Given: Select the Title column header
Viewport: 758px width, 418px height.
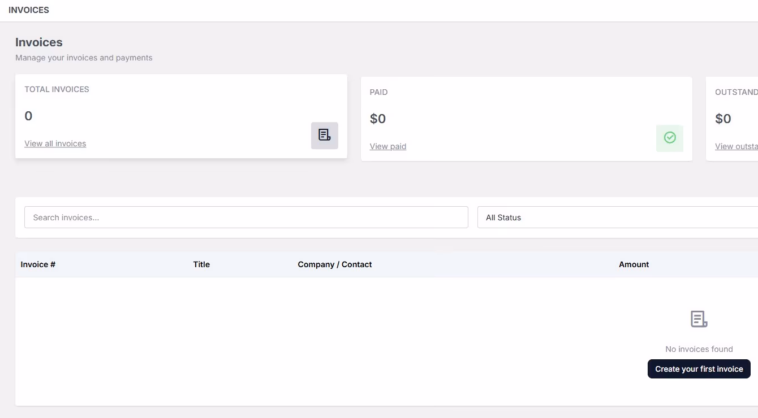Looking at the screenshot, I should (x=201, y=264).
